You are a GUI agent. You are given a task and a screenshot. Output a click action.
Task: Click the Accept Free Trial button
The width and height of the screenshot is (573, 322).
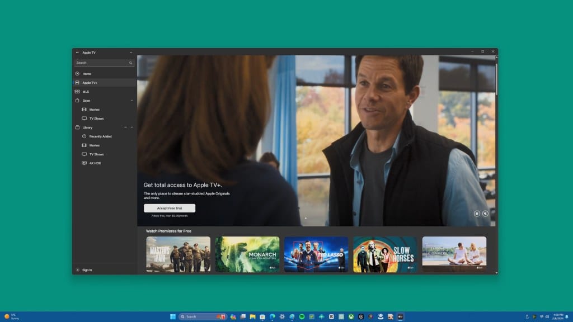pos(170,208)
